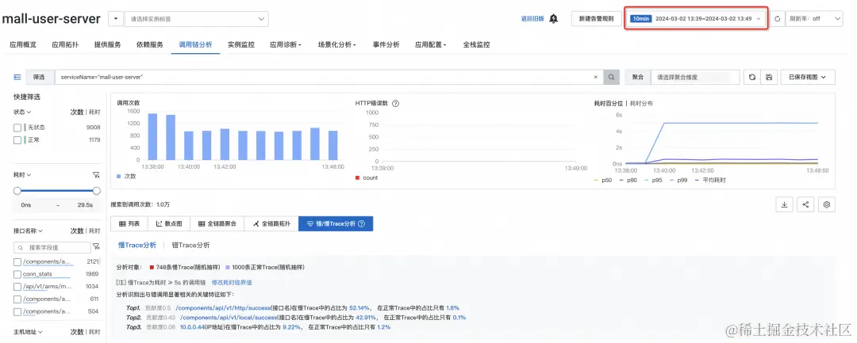Screen dimensions: 857x343
Task: Click the 10.0.0.44 IP address link
Action: pos(192,327)
